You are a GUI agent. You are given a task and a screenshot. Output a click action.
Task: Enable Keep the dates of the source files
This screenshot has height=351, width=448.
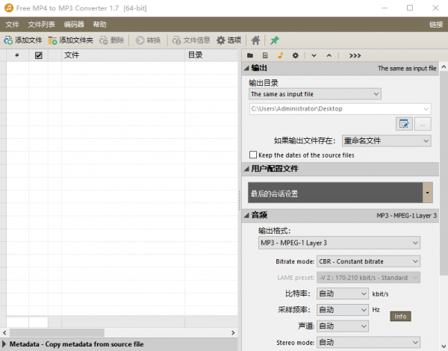click(253, 155)
